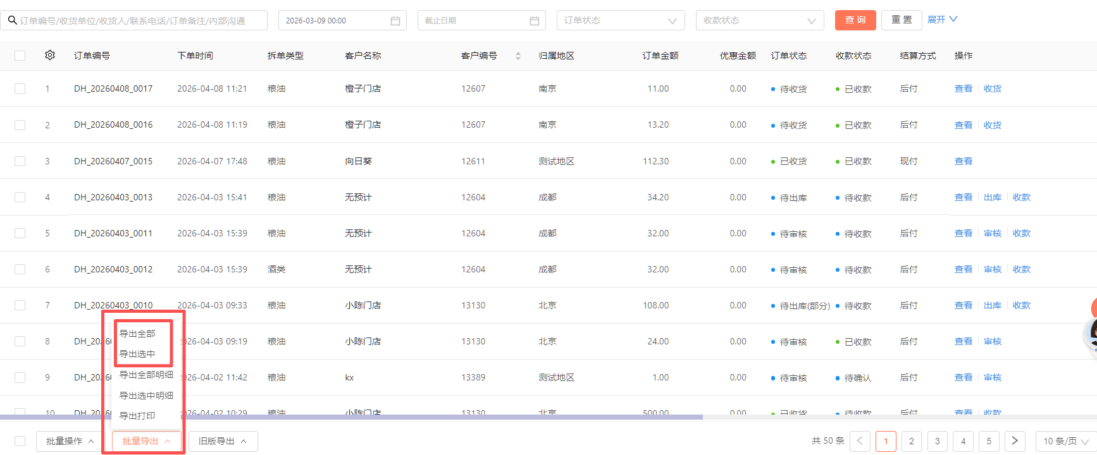Image resolution: width=1097 pixels, height=455 pixels.
Task: Click the 查询 search button
Action: [x=855, y=20]
